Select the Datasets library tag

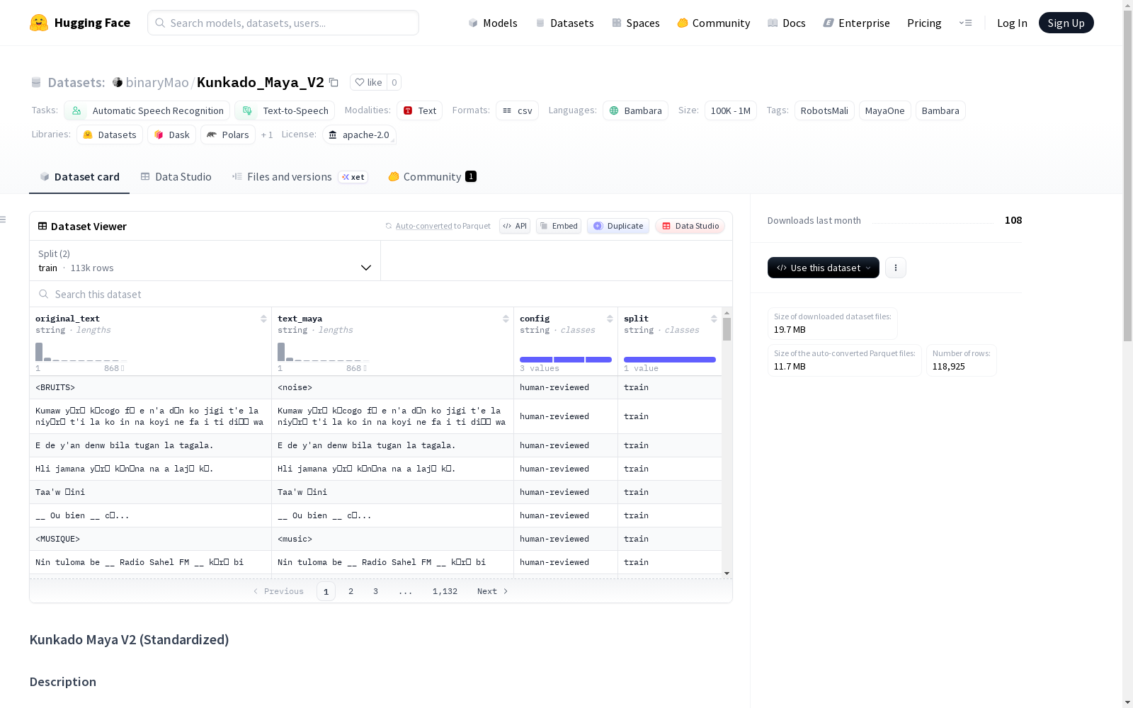click(x=110, y=135)
